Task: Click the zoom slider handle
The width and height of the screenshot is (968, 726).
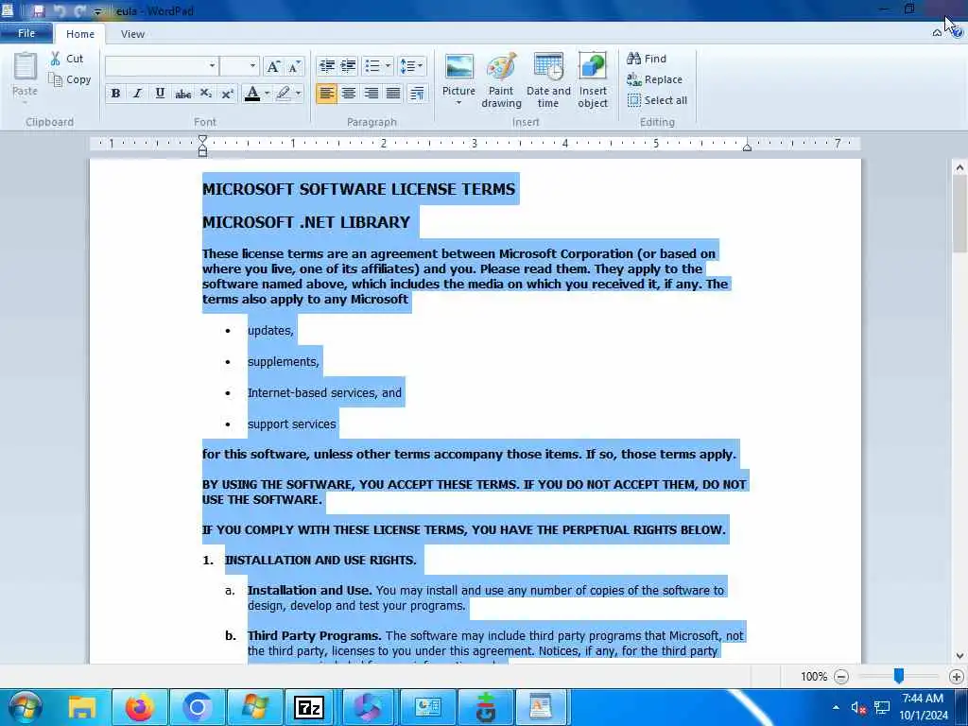Action: 899,676
